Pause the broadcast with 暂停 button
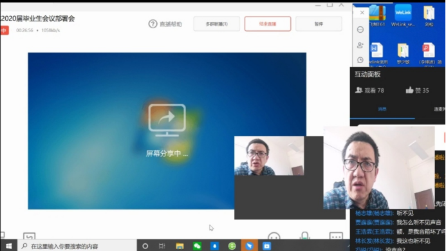Screen dimensions: 446x251 (319, 24)
